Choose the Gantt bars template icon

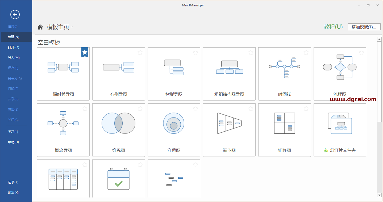(x=174, y=179)
